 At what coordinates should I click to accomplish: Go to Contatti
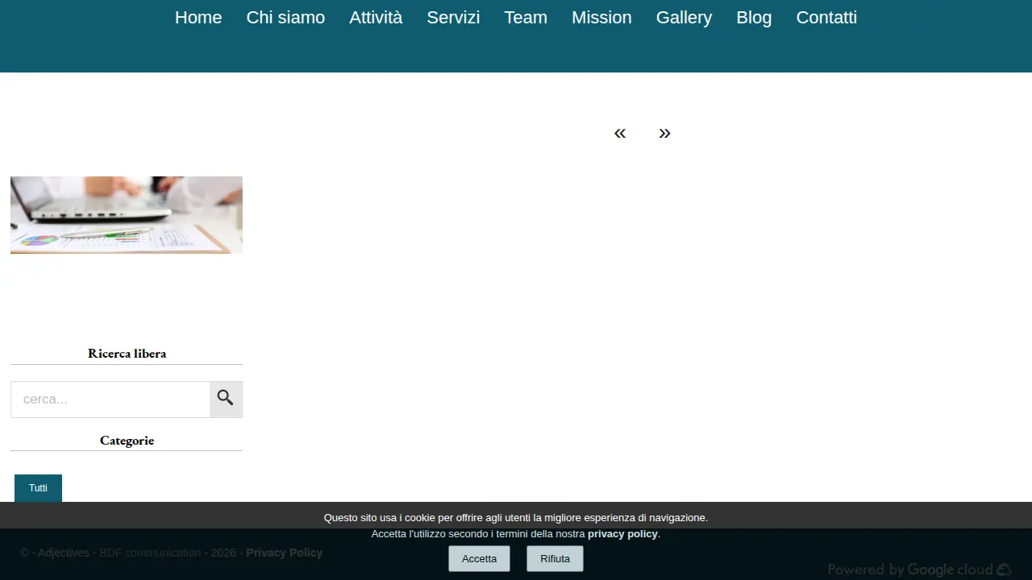pyautogui.click(x=826, y=18)
